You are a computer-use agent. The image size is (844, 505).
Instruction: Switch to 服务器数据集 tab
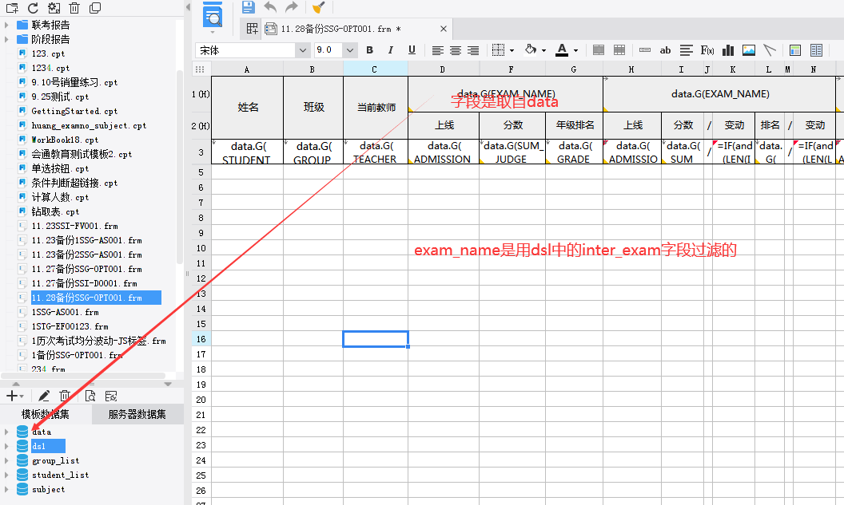click(x=137, y=414)
